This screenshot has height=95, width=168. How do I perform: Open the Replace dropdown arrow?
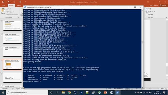(x=155, y=12)
